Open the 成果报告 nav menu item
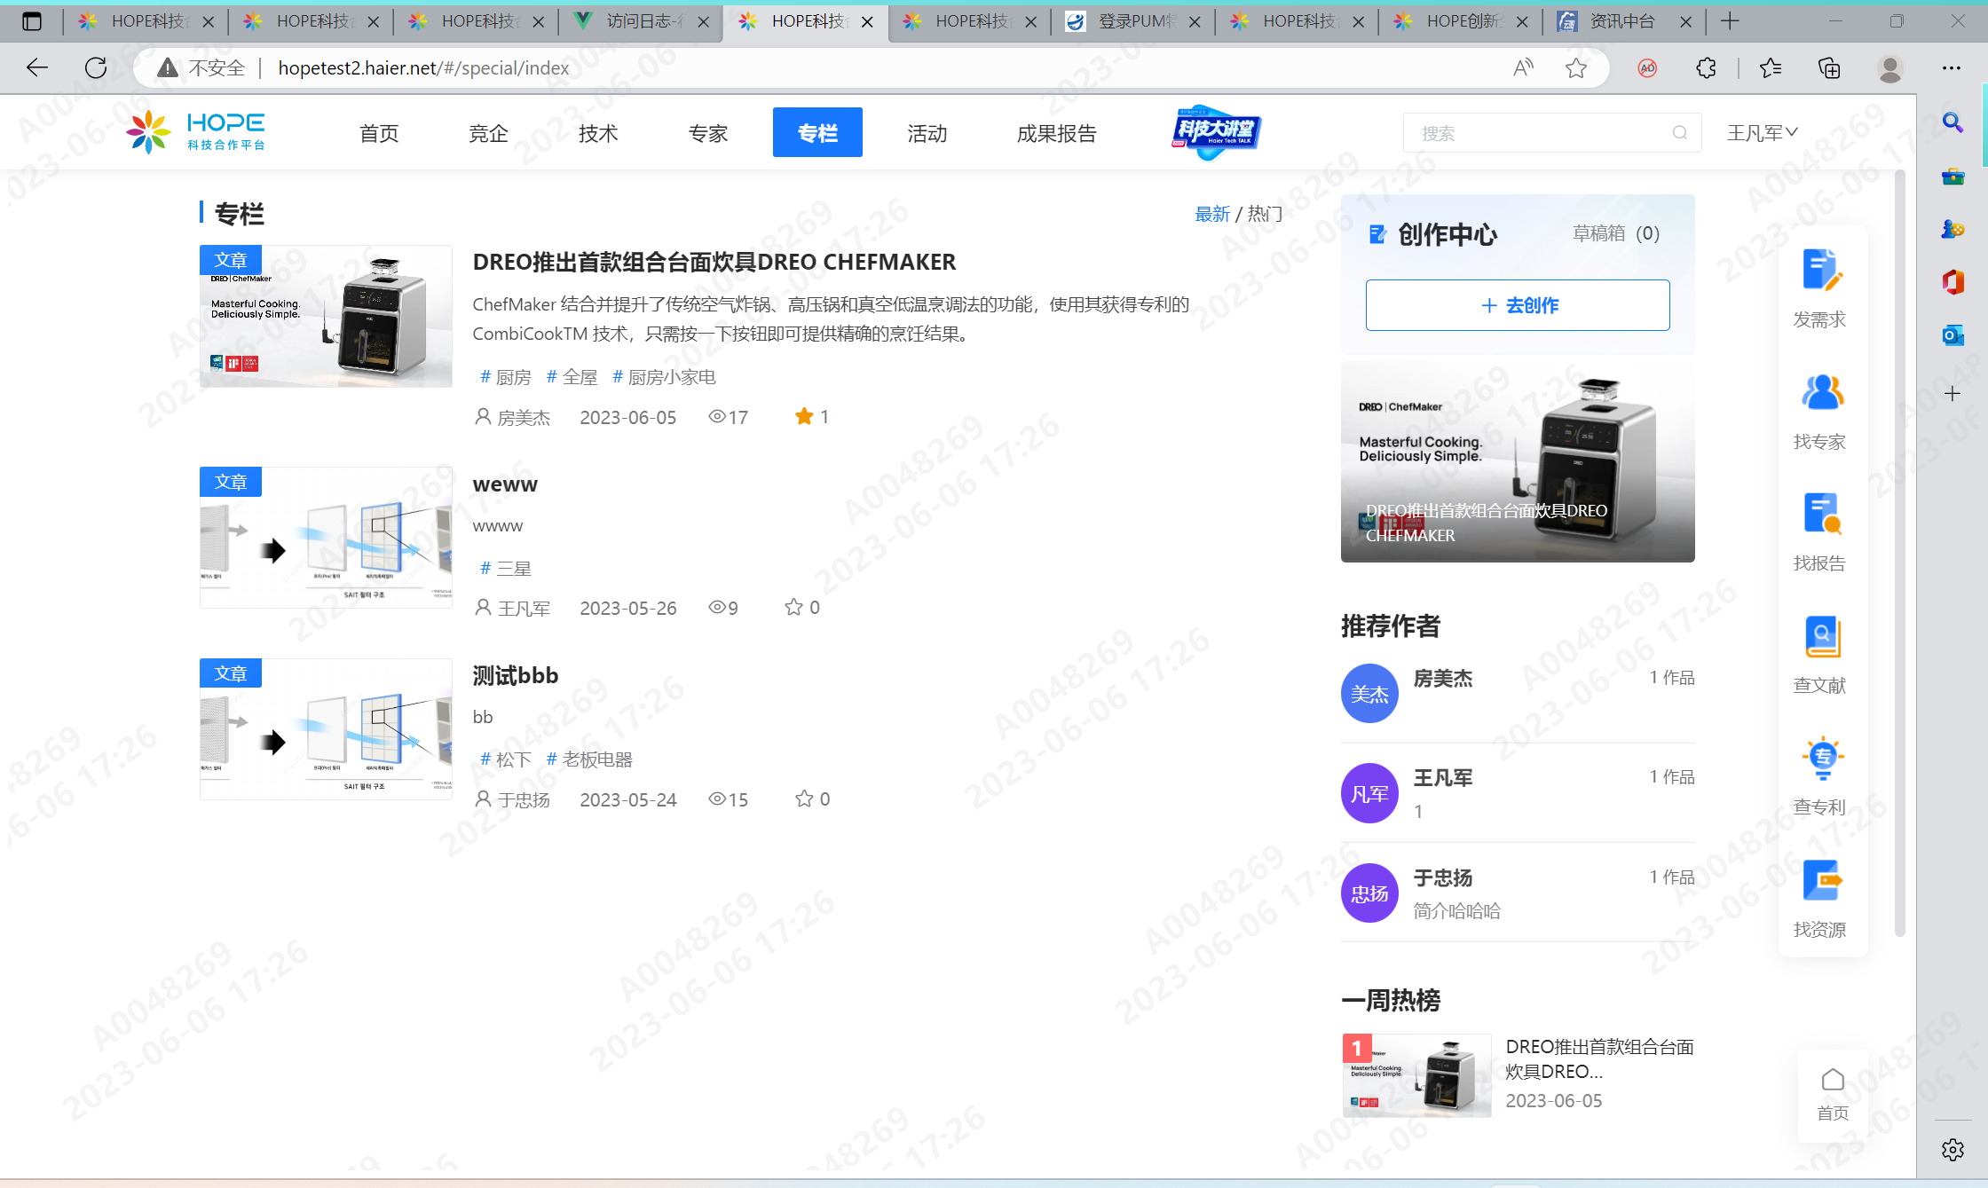The height and width of the screenshot is (1188, 1988). click(1057, 133)
